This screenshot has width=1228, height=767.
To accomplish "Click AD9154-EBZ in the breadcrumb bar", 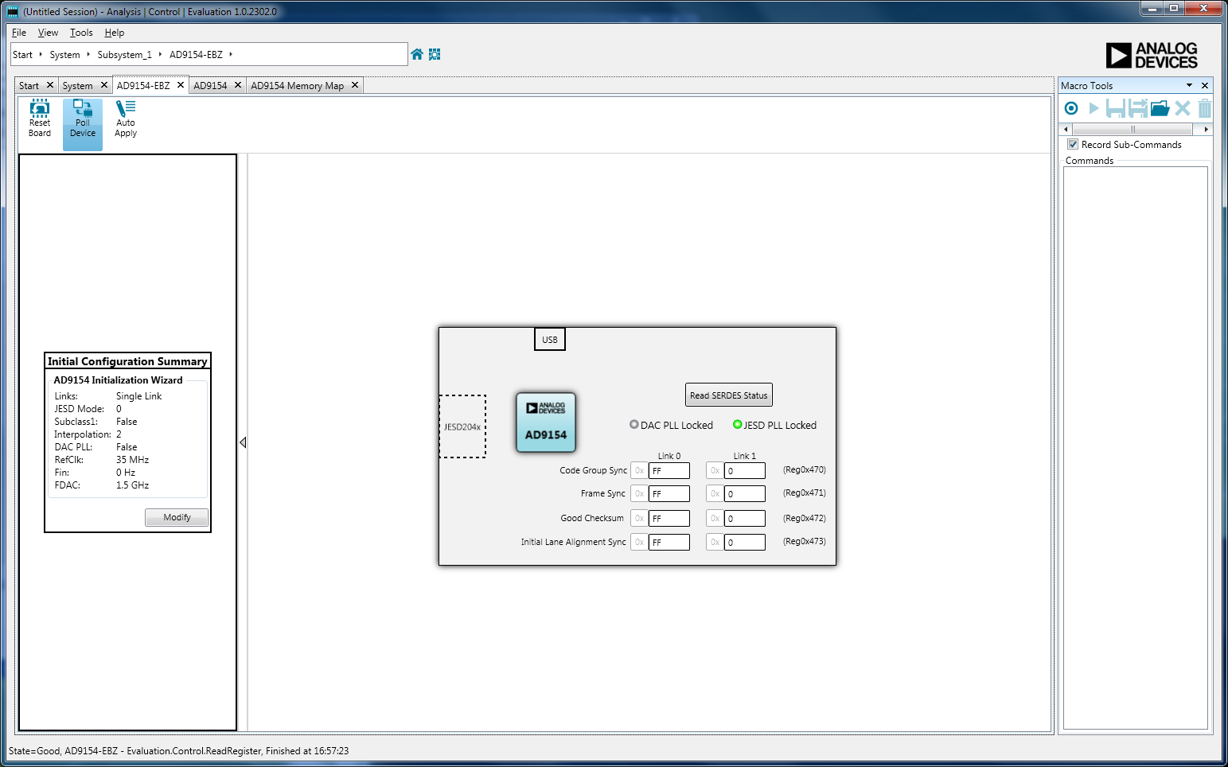I will tap(196, 55).
